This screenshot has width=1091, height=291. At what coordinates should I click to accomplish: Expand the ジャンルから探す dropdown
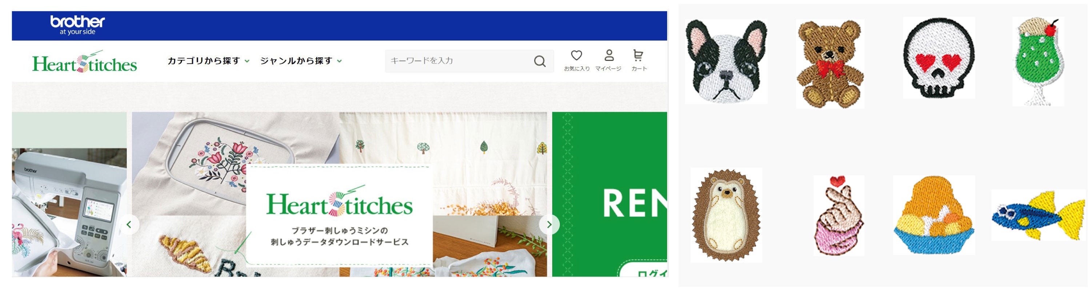(x=301, y=61)
